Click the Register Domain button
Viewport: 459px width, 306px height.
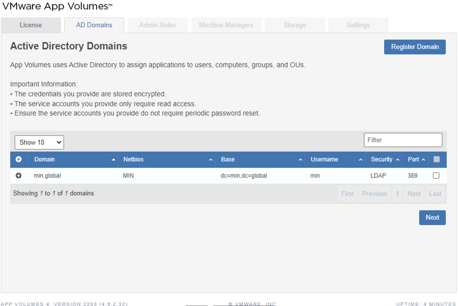(x=415, y=47)
